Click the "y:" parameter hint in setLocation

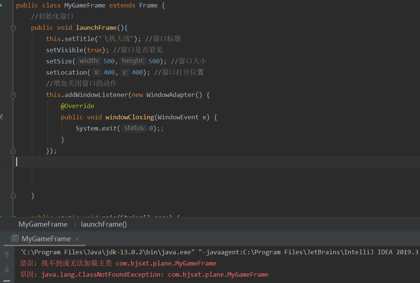(125, 72)
